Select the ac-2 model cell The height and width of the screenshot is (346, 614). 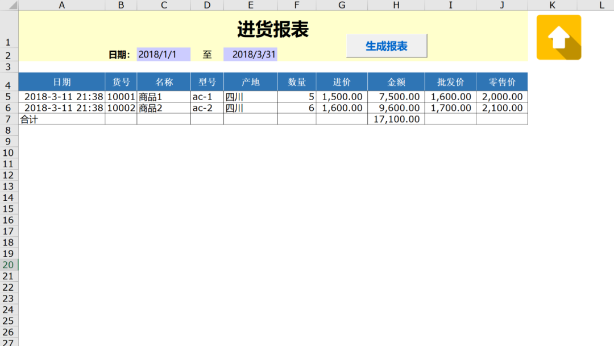(x=207, y=108)
